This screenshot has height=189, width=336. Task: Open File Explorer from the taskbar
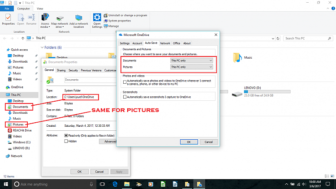click(127, 184)
